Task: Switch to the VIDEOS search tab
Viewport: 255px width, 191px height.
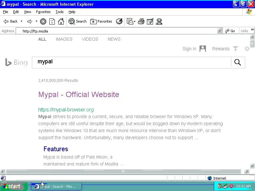Action: click(x=90, y=39)
